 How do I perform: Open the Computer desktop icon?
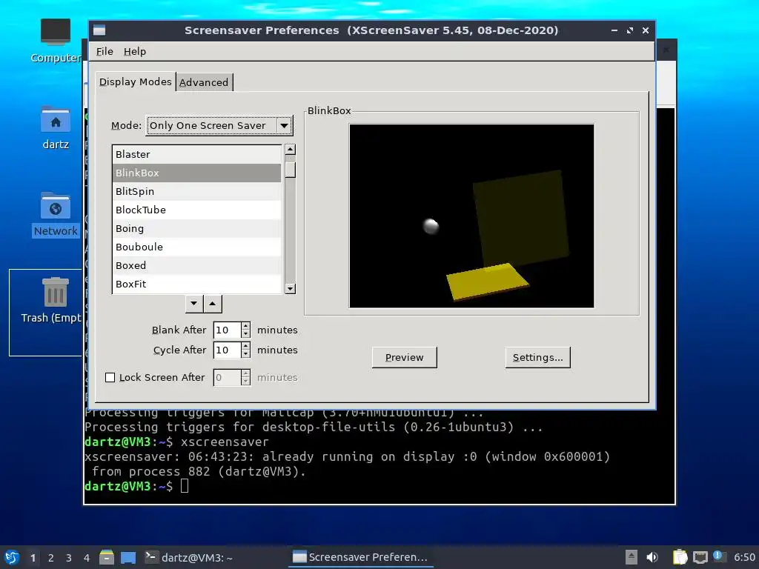(55, 41)
